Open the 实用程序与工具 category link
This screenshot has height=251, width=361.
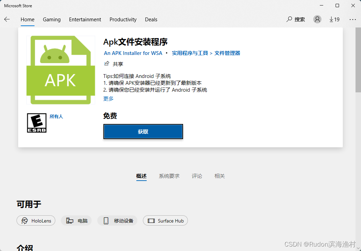tap(190, 53)
